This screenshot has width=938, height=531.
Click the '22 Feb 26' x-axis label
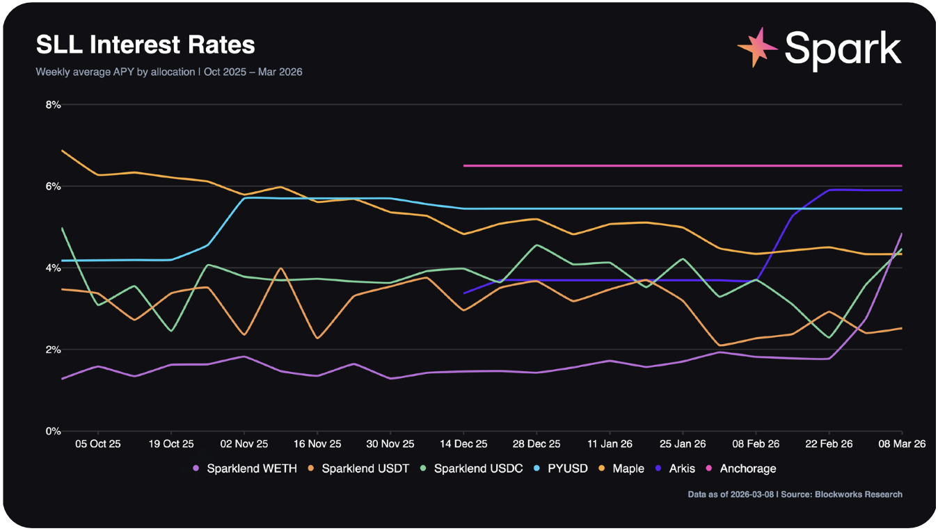coord(829,443)
